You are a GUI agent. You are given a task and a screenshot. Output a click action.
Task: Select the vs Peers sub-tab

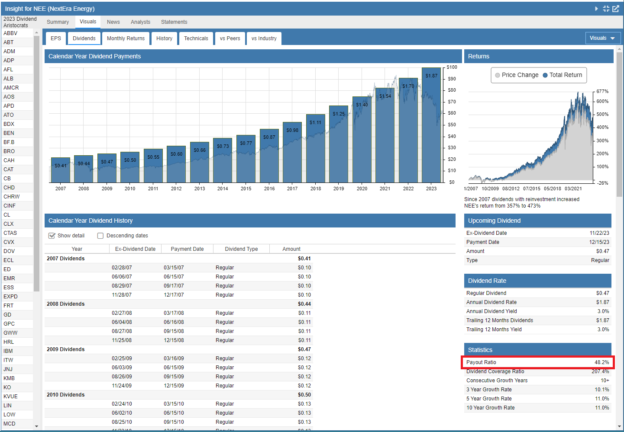(230, 38)
